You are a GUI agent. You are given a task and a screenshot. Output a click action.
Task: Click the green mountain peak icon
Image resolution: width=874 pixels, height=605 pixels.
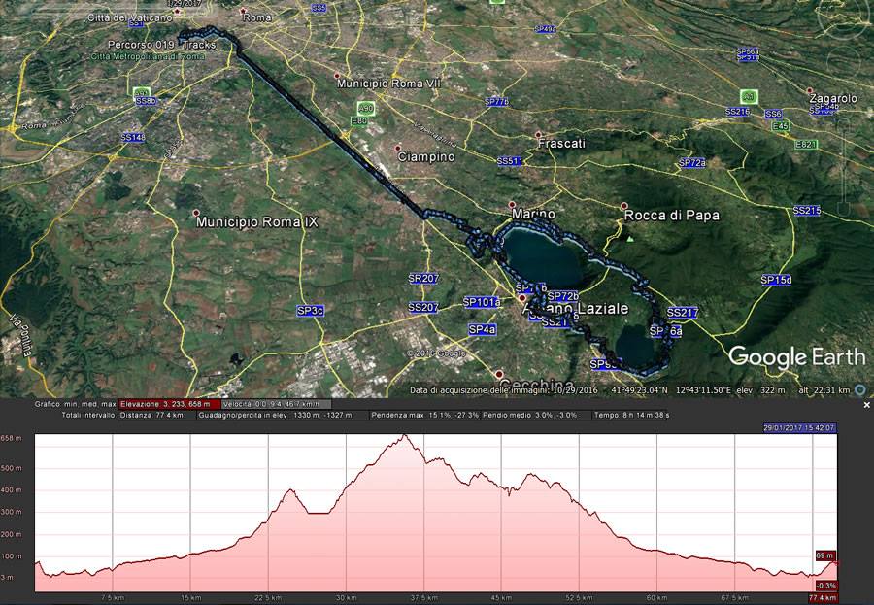(x=630, y=238)
